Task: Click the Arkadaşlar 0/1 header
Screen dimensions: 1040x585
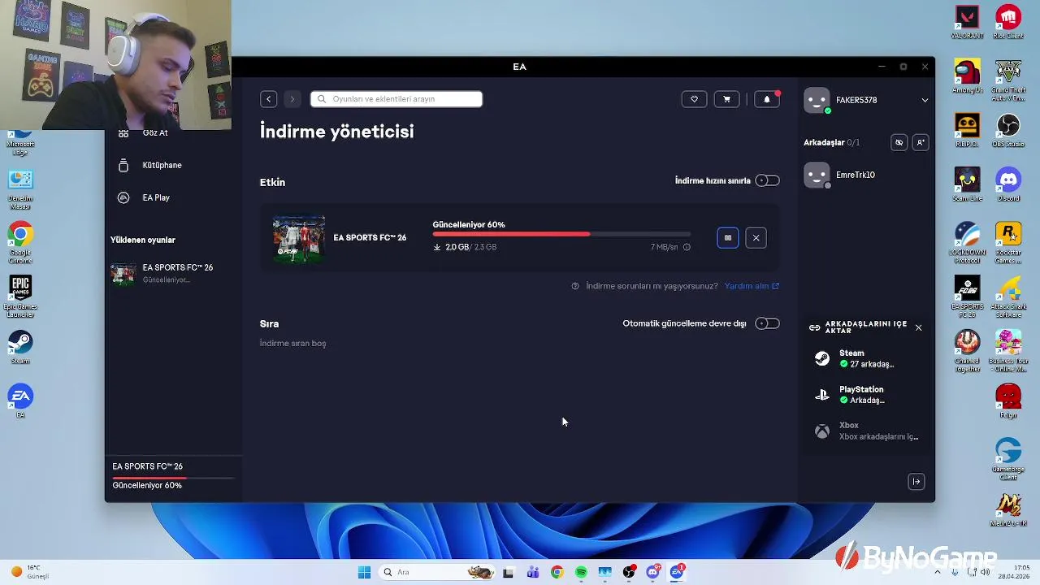Action: click(x=831, y=142)
